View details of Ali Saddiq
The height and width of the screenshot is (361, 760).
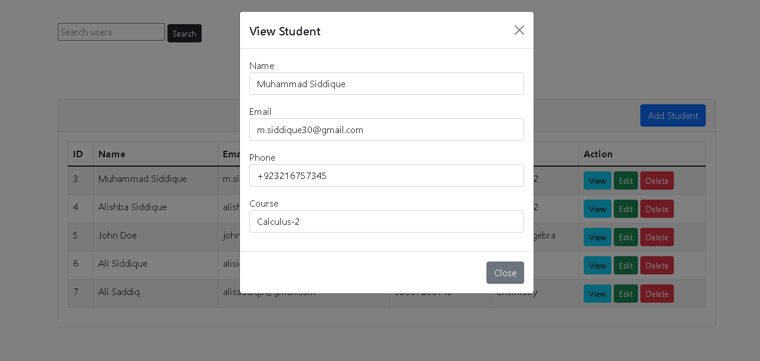coord(597,293)
